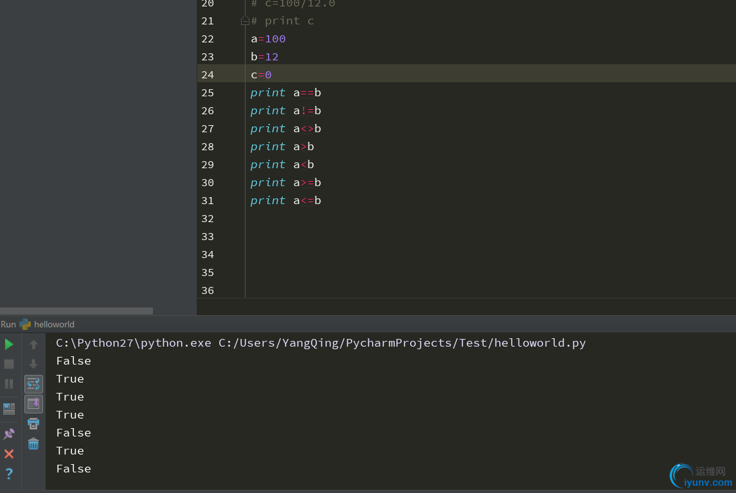Click code line print a<=b

[x=286, y=200]
